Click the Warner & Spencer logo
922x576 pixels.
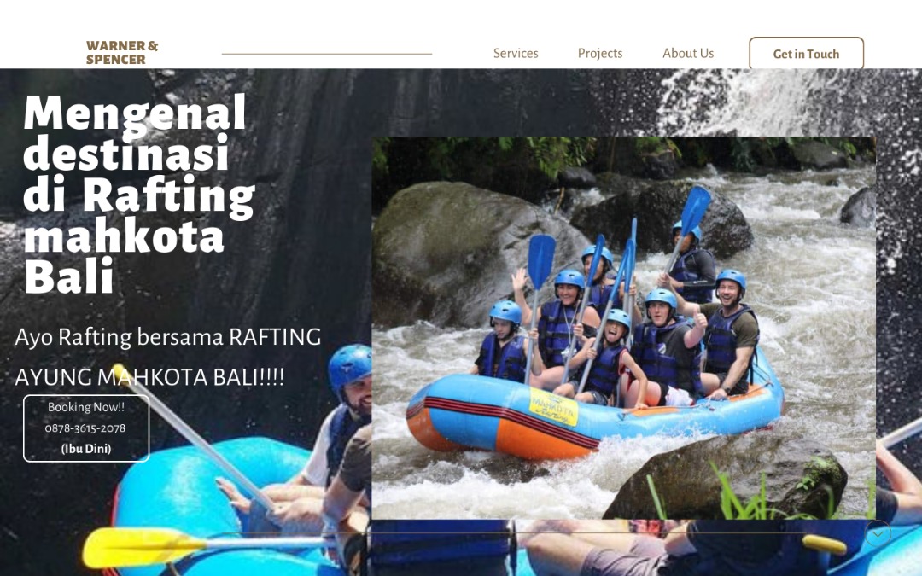click(122, 52)
